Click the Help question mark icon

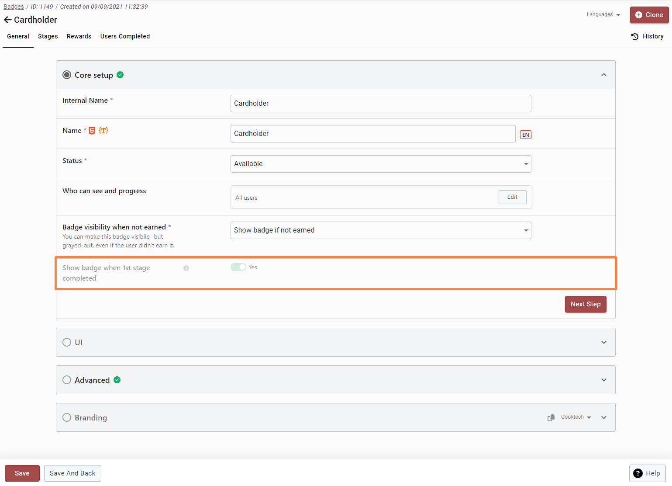tap(638, 473)
